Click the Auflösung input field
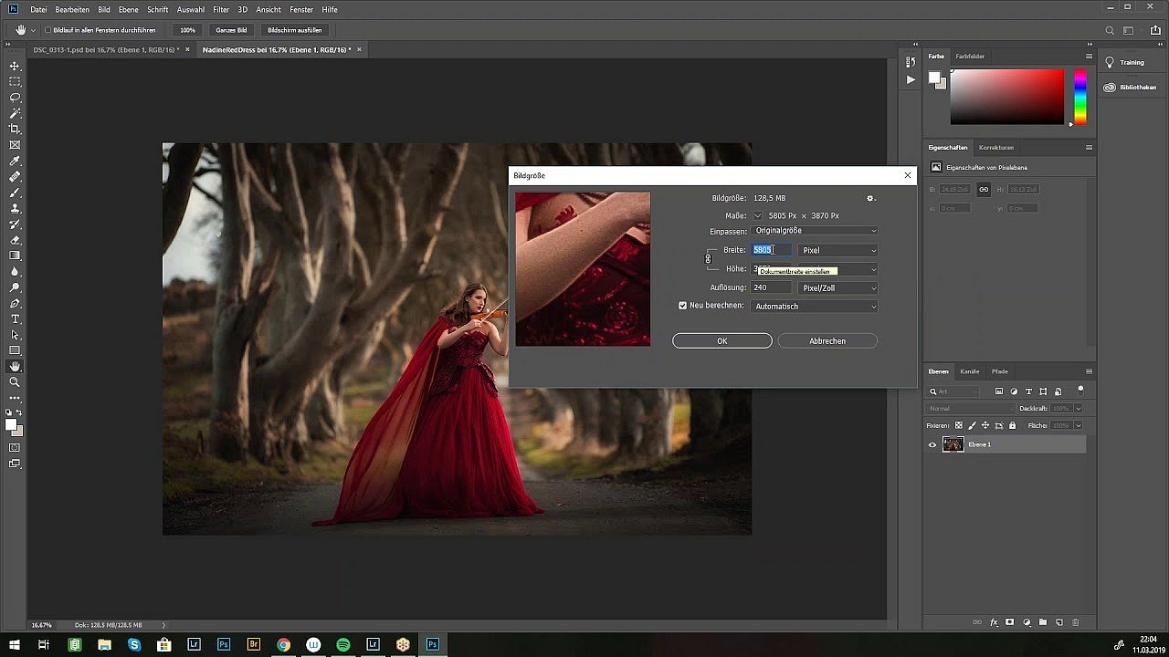The height and width of the screenshot is (657, 1169). 770,288
